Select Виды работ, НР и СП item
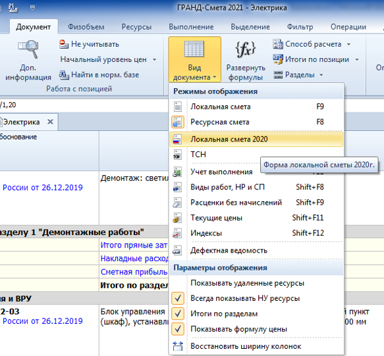The image size is (384, 356). click(256, 187)
